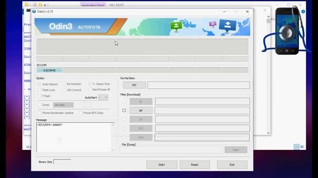
Task: Click the BL file path field
Action: coord(202,101)
